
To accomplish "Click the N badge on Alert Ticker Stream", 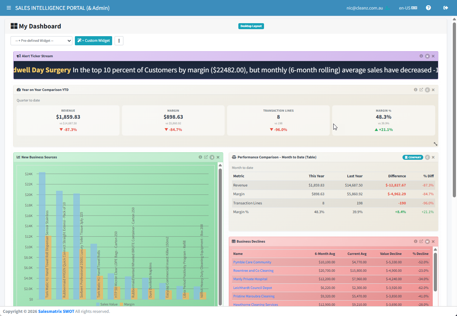I will point(427,56).
